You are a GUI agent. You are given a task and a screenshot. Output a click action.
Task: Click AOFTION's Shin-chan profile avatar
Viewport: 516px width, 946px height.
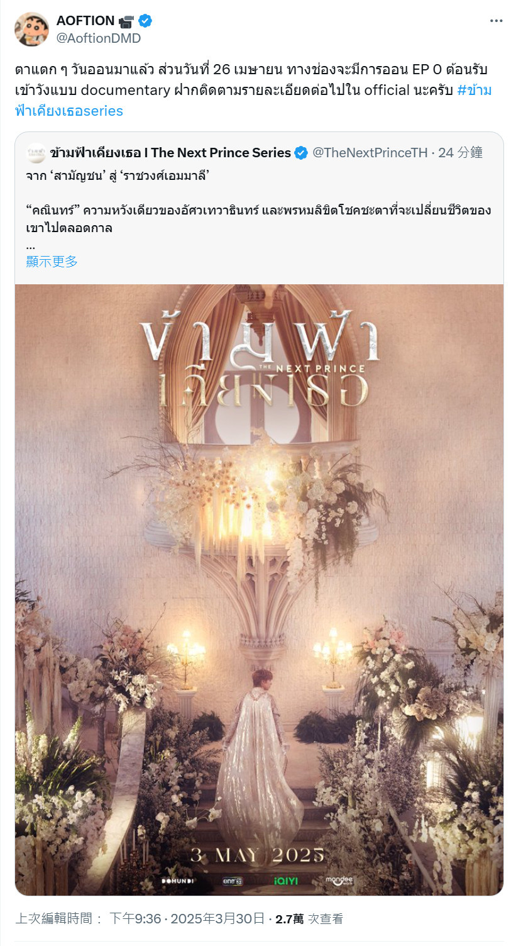point(31,29)
